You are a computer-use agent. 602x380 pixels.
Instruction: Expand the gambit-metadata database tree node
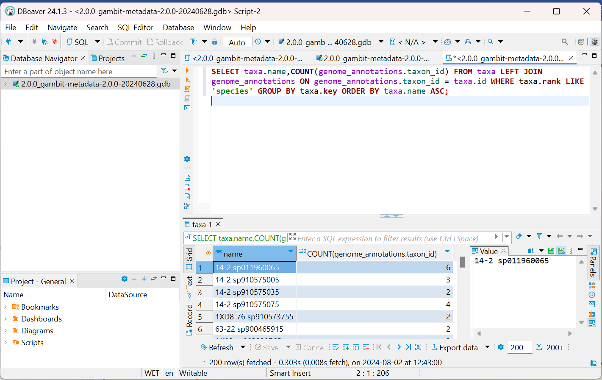[6, 84]
